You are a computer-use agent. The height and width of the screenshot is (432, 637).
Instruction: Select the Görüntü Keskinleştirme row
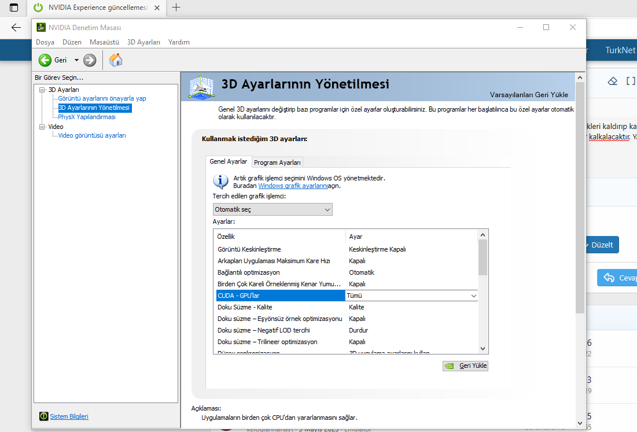(x=346, y=249)
